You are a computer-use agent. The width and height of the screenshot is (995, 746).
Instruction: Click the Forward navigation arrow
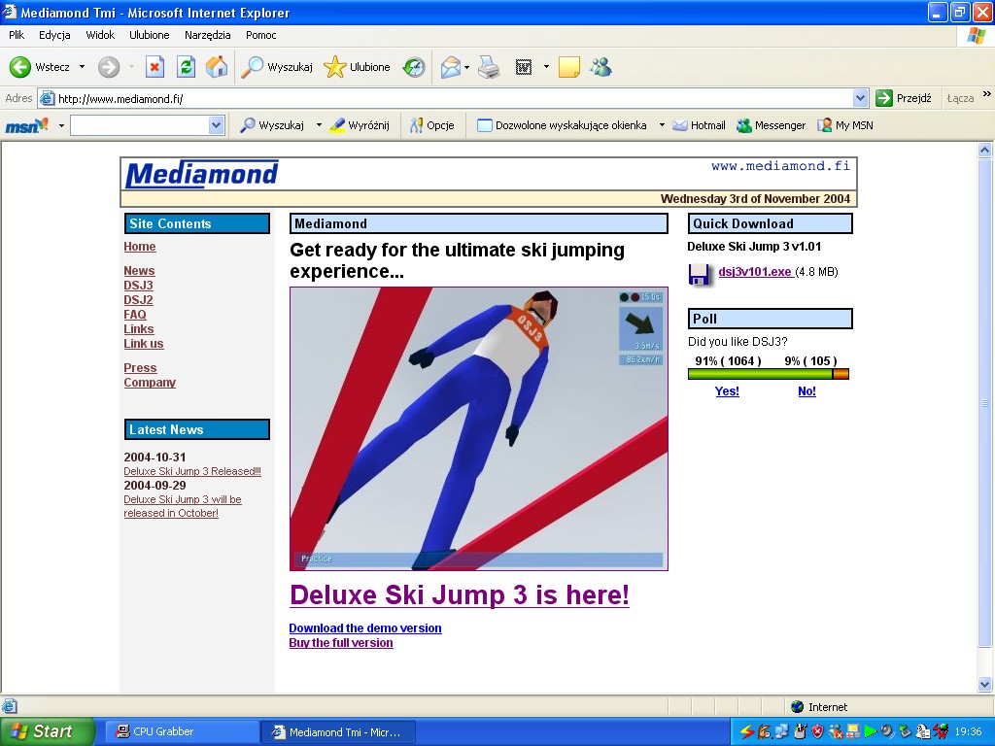109,67
